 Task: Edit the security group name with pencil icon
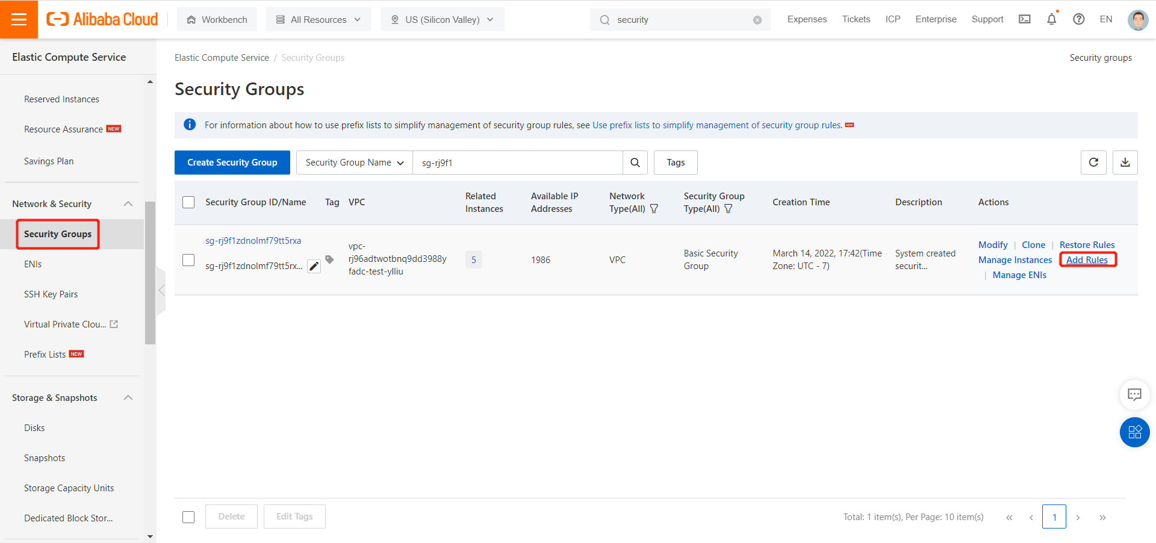tap(313, 265)
